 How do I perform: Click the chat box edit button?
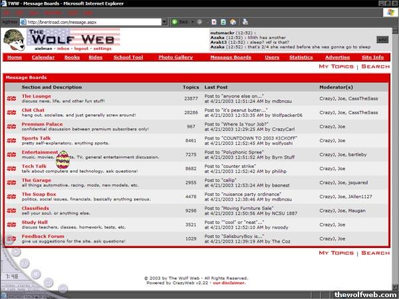tap(382, 39)
